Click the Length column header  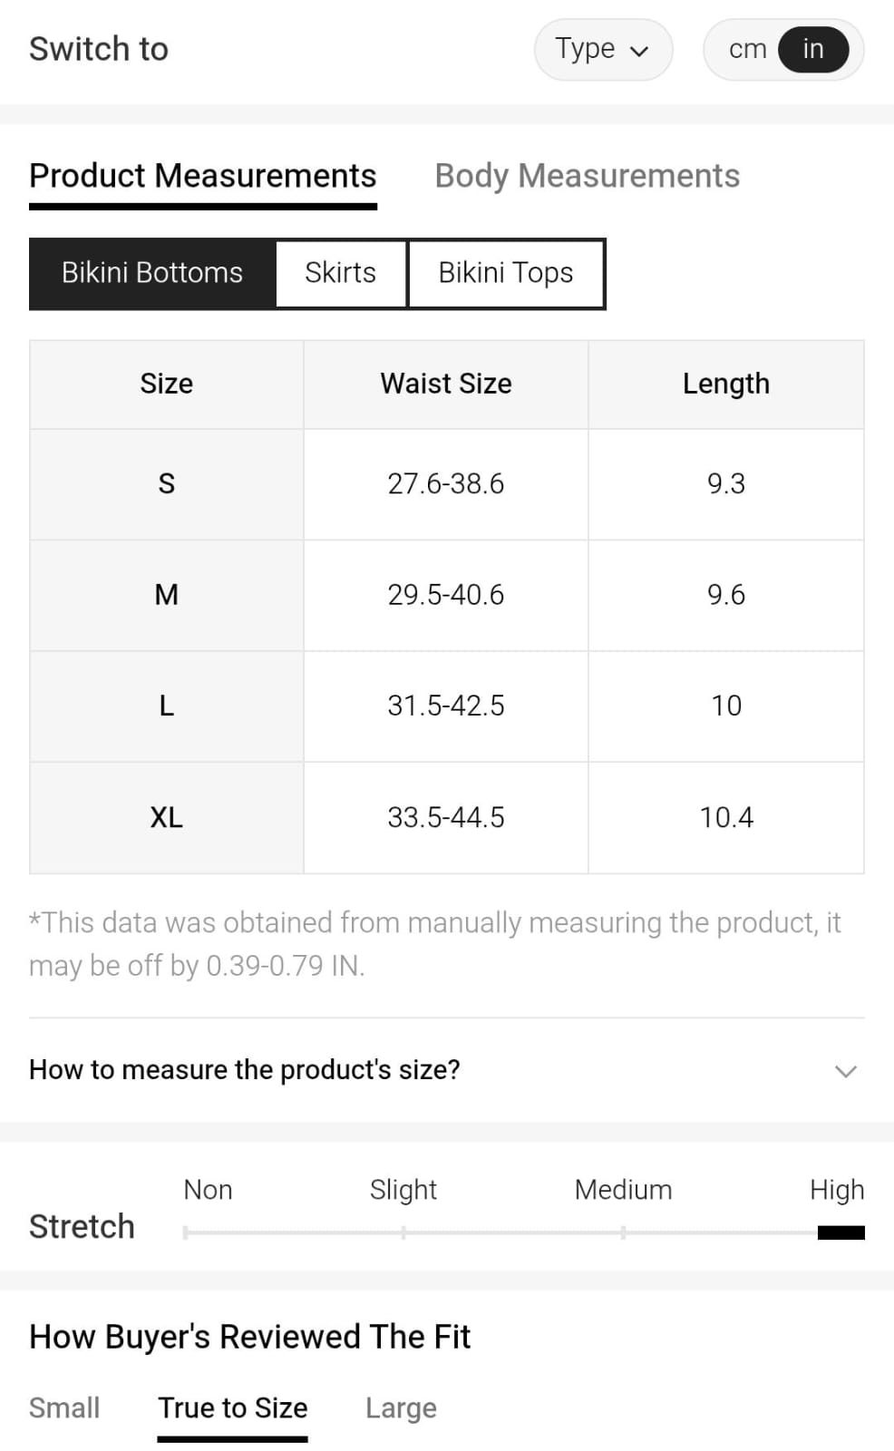pos(725,384)
